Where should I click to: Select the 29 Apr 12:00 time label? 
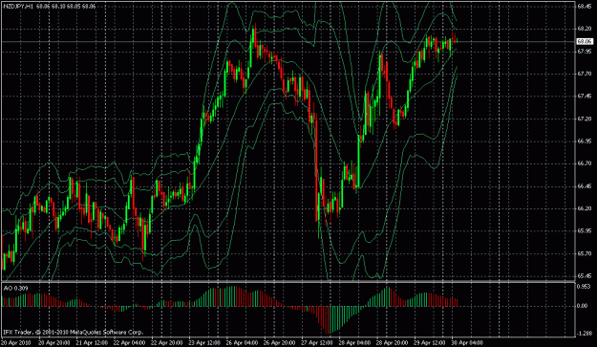click(x=430, y=343)
